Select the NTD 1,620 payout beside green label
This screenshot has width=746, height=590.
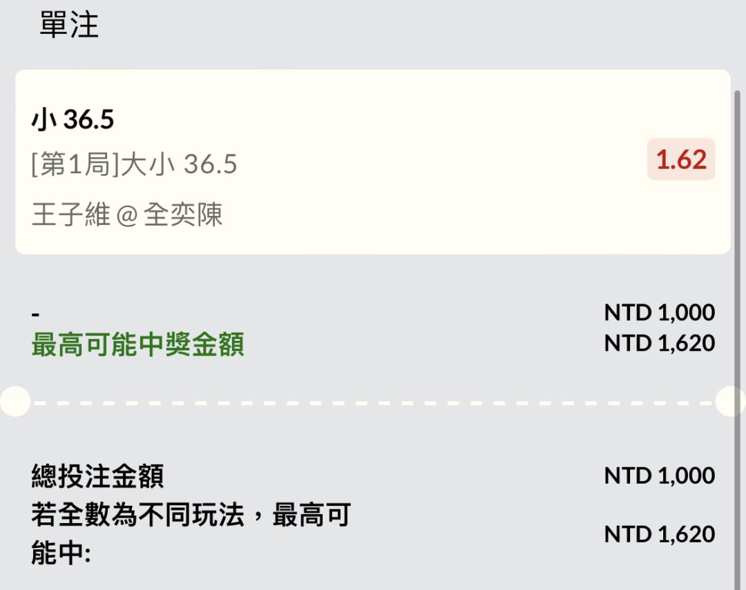(x=660, y=343)
